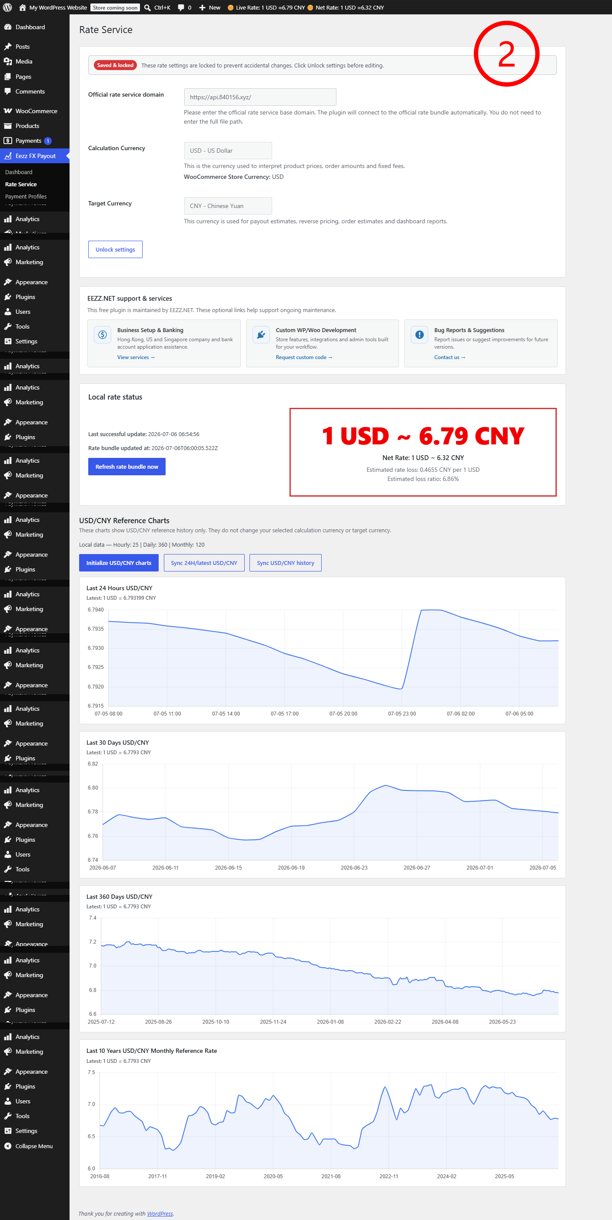Click the Unlock settings button
Image resolution: width=612 pixels, height=1220 pixels.
click(115, 249)
